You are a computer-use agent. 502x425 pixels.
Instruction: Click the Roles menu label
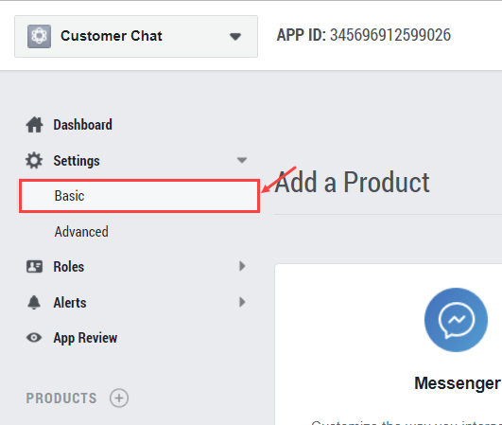click(68, 267)
